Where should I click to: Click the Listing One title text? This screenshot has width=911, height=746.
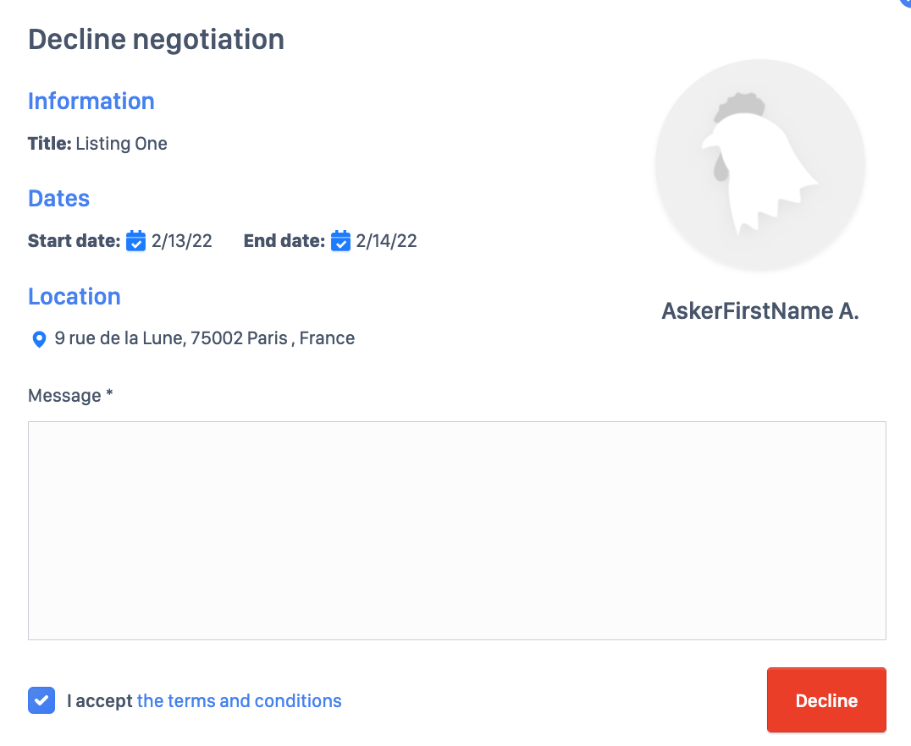(x=121, y=144)
